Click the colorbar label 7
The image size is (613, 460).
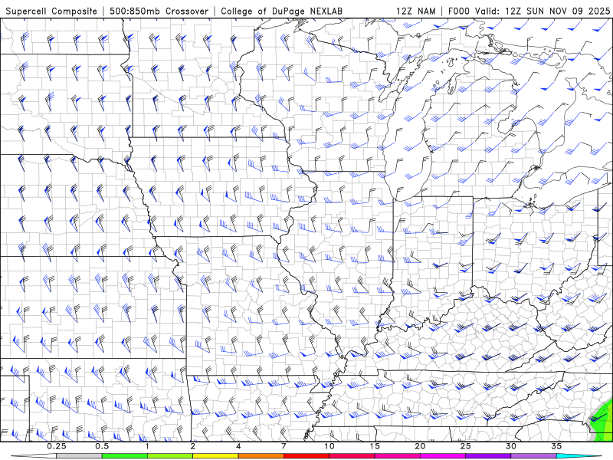(284, 446)
